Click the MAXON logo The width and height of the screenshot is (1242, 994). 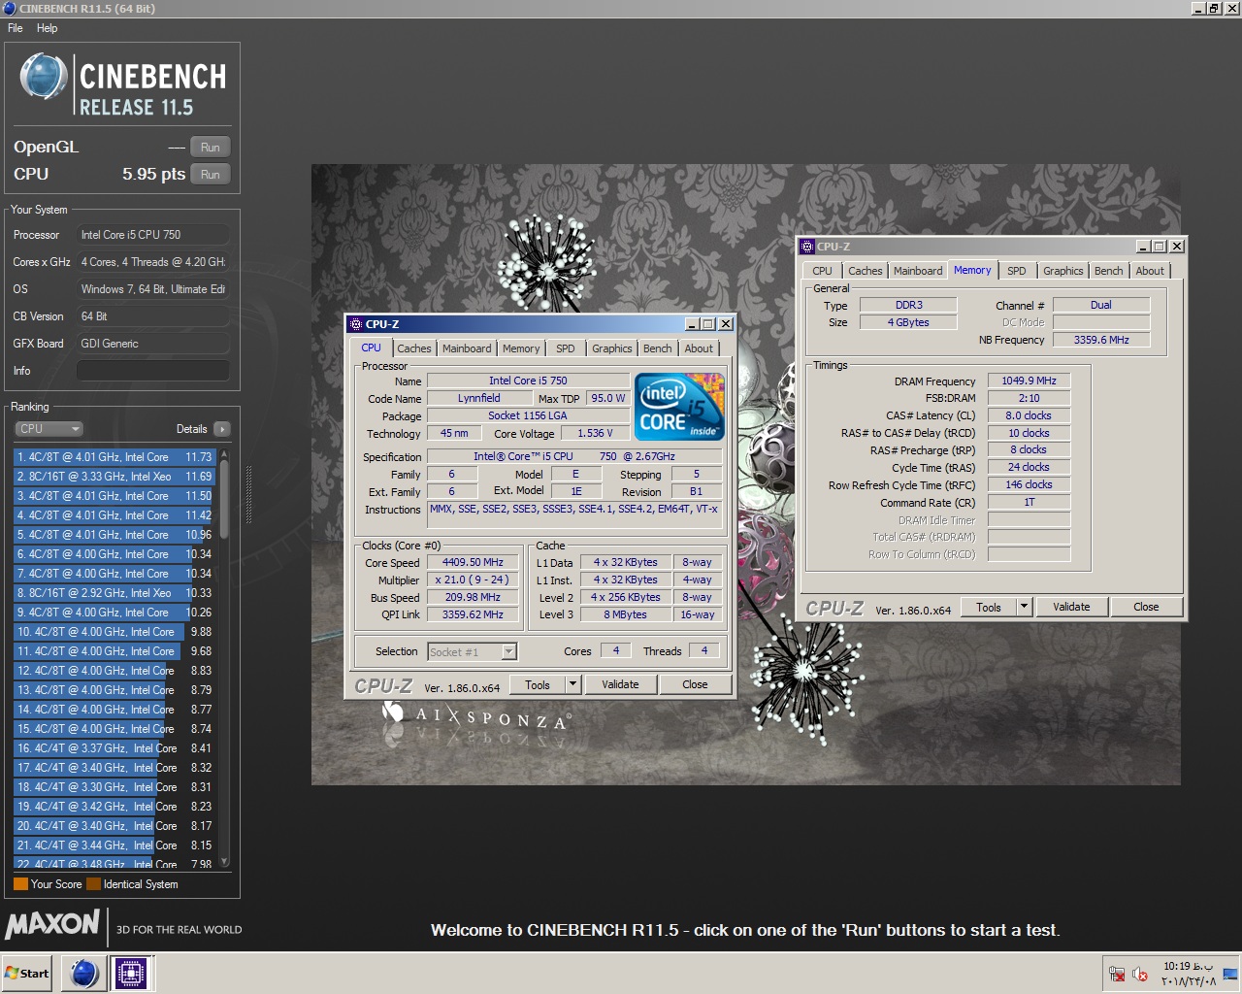coord(52,924)
